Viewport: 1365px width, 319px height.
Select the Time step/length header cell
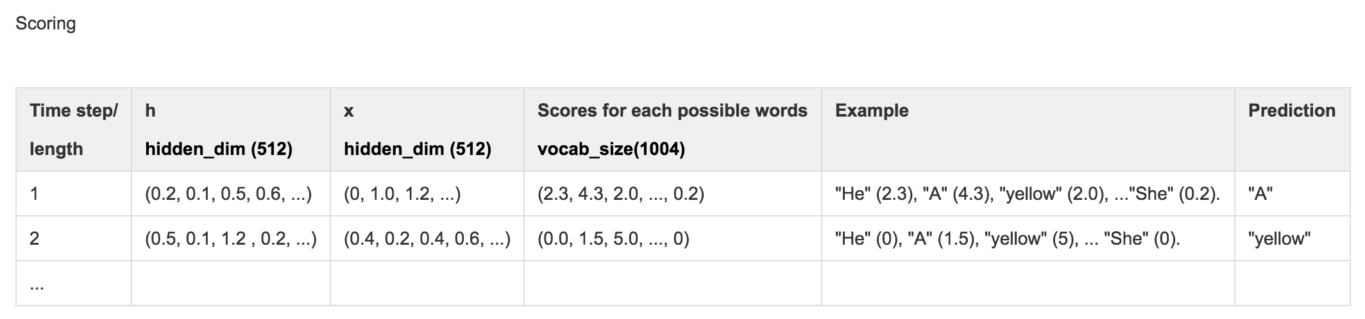coord(74,129)
